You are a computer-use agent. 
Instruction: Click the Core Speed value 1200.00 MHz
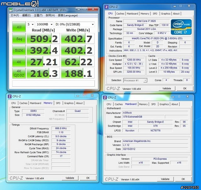point(134,60)
